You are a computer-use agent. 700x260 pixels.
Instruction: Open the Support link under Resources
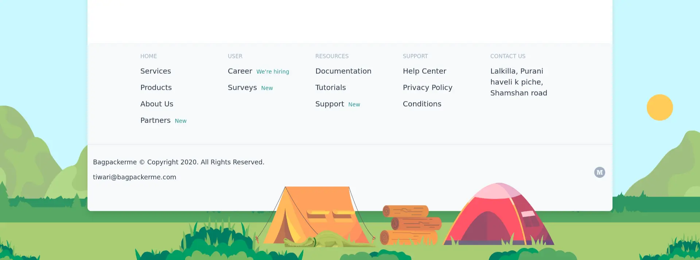330,104
